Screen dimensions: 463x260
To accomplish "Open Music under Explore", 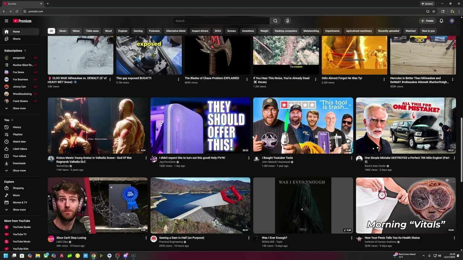I will click(x=21, y=195).
